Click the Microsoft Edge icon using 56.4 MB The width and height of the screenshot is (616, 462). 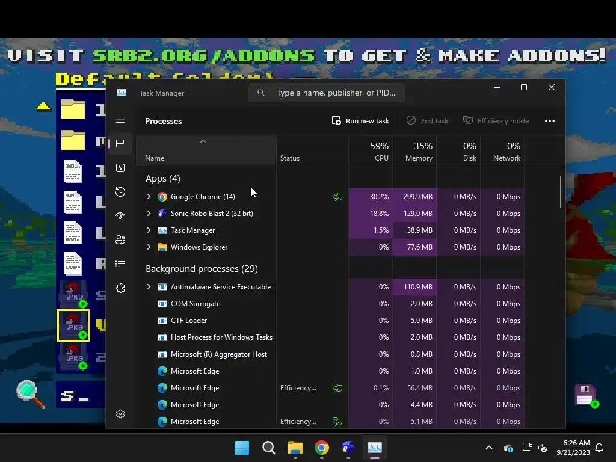pyautogui.click(x=162, y=388)
